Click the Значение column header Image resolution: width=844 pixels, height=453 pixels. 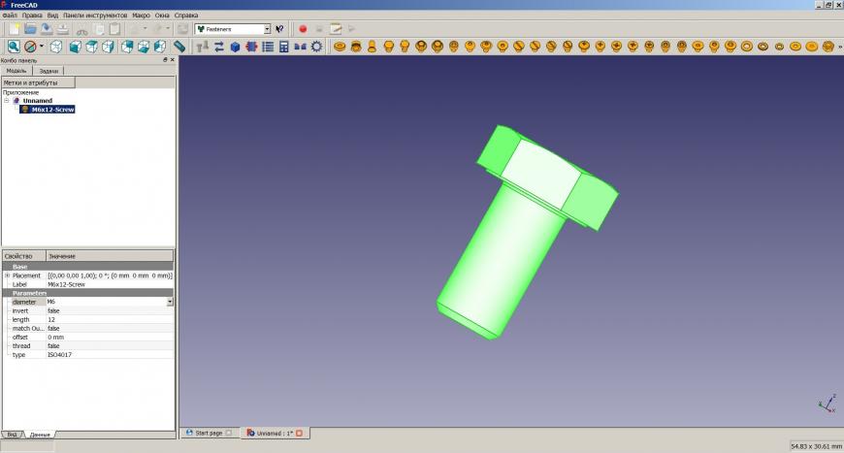point(110,256)
